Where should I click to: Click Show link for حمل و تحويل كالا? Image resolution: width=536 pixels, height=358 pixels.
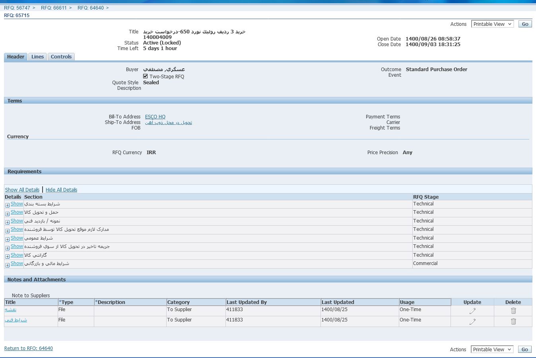17,212
